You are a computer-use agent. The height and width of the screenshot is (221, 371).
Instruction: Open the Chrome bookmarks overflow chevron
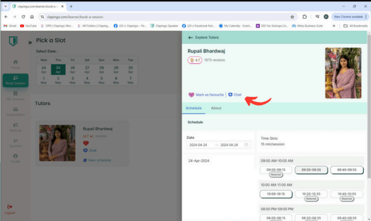(334, 25)
